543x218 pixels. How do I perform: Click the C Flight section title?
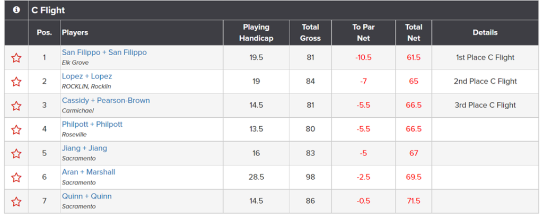click(x=48, y=11)
